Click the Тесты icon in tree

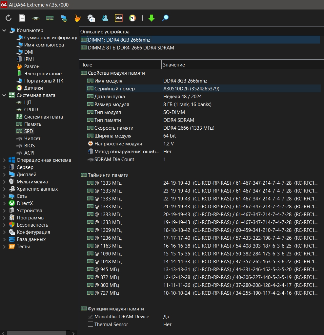(12, 247)
